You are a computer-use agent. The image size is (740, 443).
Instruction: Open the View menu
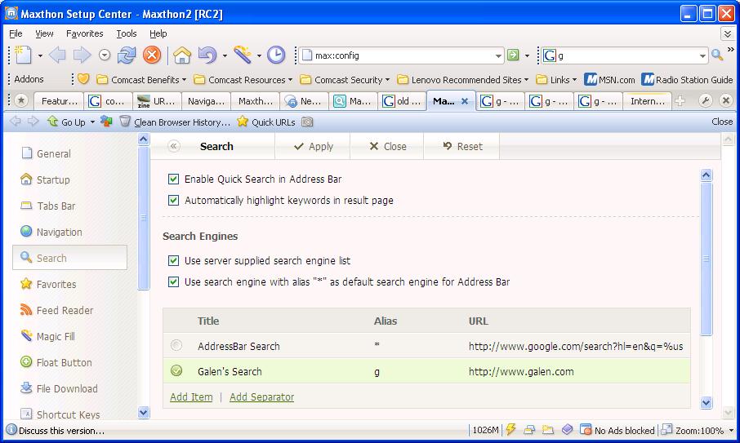(x=44, y=33)
